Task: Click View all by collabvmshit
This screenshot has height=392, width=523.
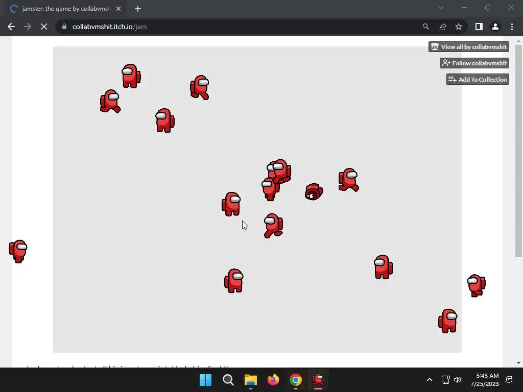Action: (469, 46)
